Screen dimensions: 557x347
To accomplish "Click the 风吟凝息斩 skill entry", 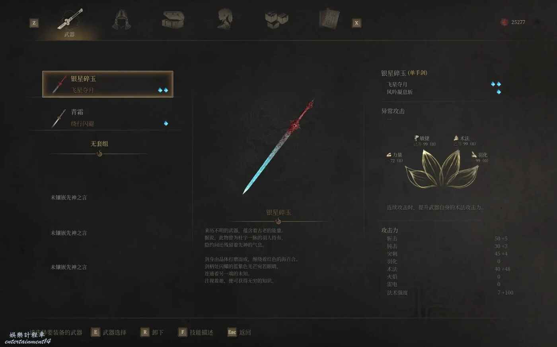I will [x=399, y=92].
